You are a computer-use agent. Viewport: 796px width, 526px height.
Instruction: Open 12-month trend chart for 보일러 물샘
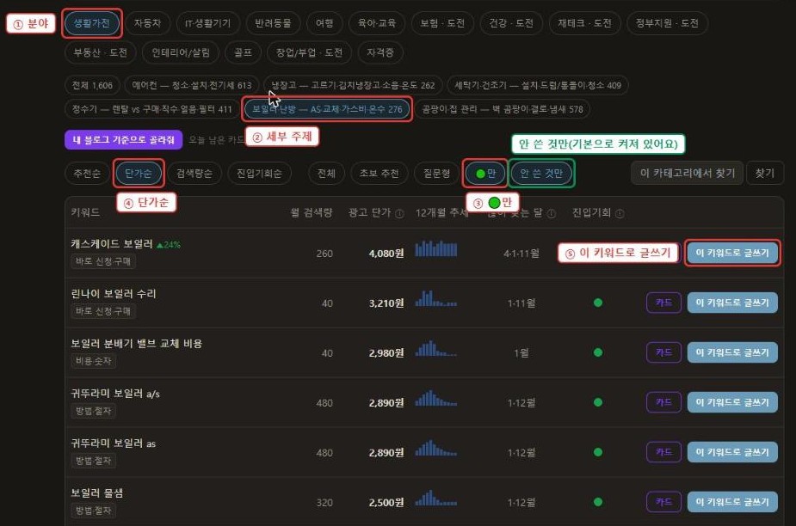click(x=436, y=498)
